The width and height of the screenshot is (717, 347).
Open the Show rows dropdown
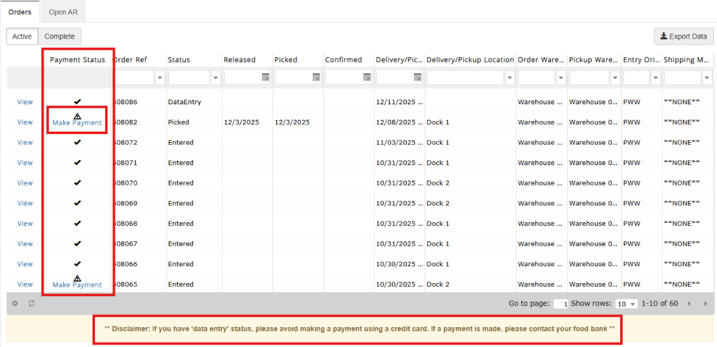tap(626, 304)
